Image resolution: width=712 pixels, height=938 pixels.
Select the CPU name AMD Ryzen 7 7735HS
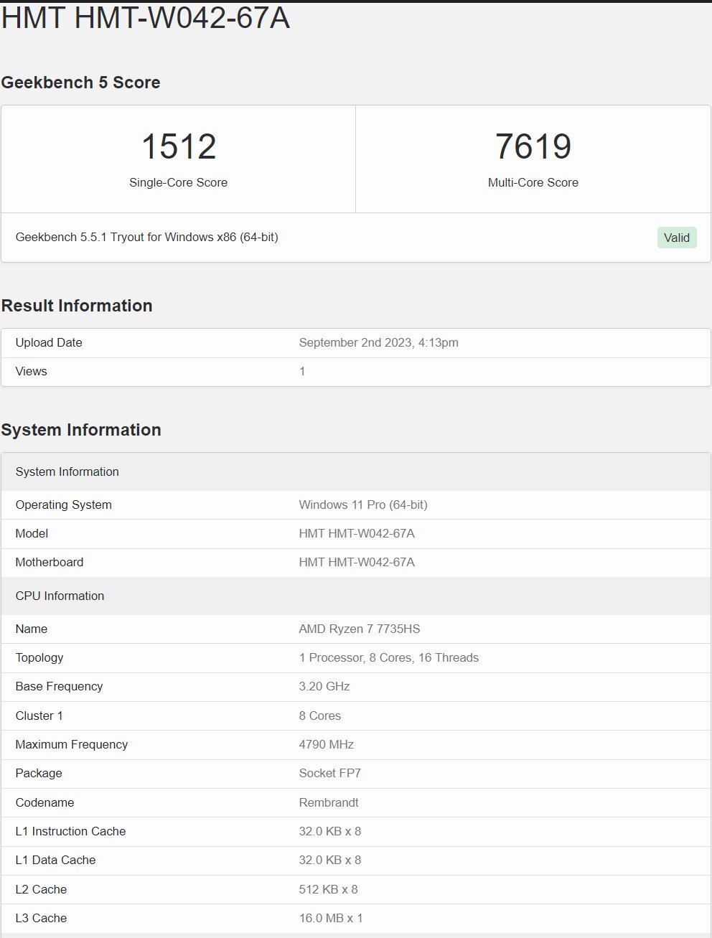(x=360, y=629)
